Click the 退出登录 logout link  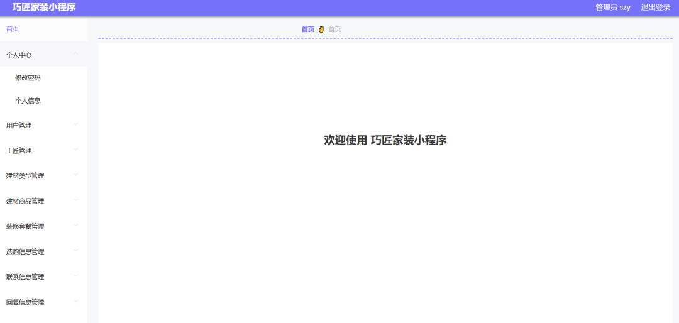pos(656,8)
